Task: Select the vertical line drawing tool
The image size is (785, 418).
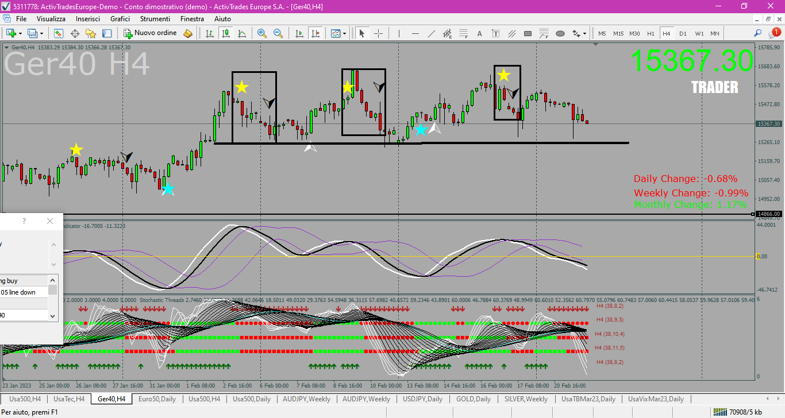Action: (399, 33)
